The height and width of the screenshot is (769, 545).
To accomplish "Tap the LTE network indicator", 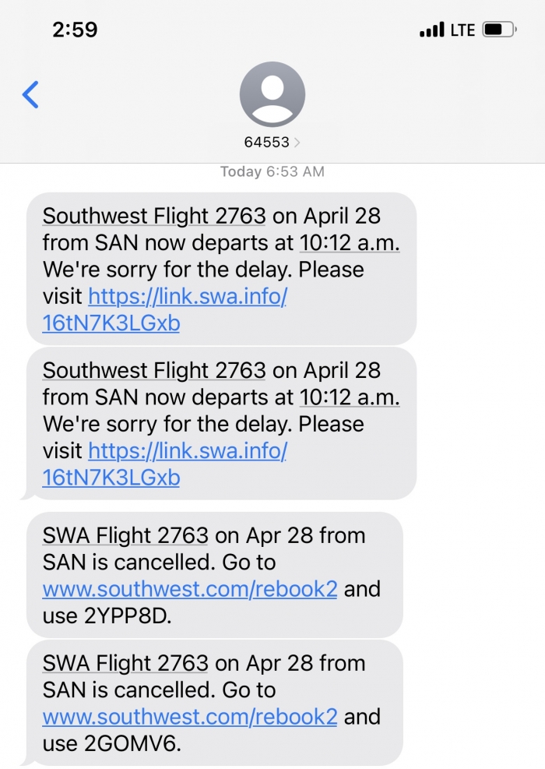I will click(x=462, y=30).
